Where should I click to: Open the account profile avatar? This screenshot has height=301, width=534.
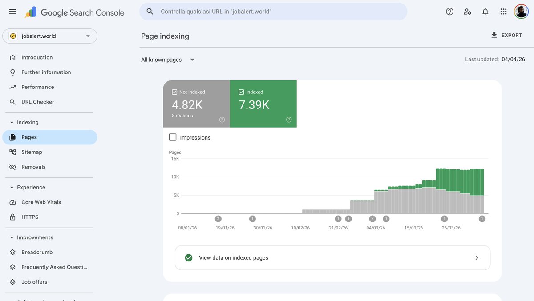point(521,12)
